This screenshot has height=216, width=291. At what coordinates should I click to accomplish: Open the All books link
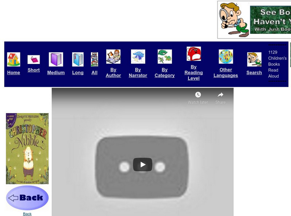click(x=95, y=73)
